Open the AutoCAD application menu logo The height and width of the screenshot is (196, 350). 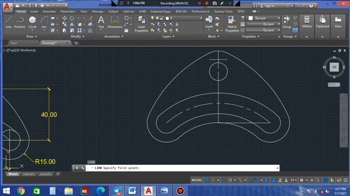coord(8,7)
